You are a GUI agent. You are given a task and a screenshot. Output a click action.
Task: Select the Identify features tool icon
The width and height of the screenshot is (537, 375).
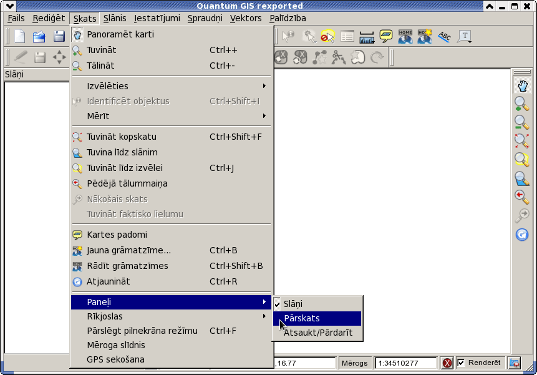point(288,36)
